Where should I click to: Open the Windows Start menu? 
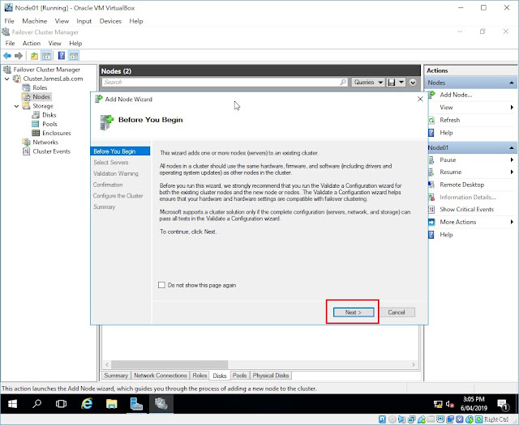pyautogui.click(x=12, y=403)
